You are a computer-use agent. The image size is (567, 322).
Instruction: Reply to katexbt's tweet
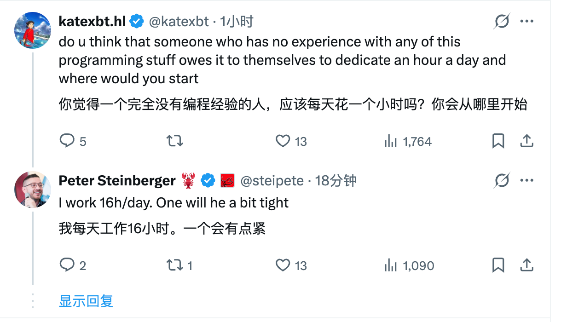click(67, 141)
